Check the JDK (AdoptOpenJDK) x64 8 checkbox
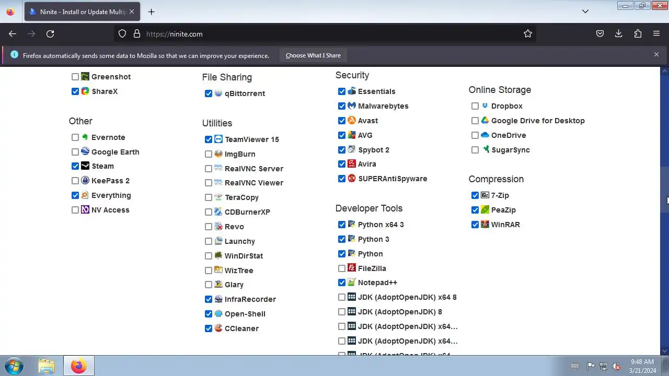Screen dimensions: 669x376 (342, 297)
